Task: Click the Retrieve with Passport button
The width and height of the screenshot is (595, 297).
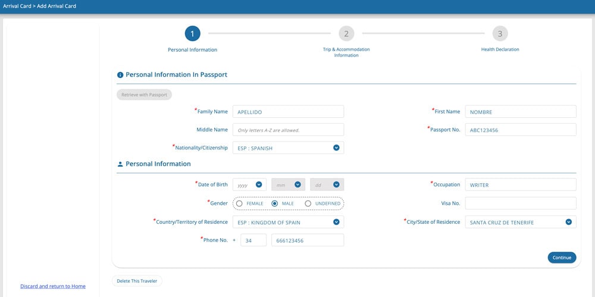Action: [144, 95]
